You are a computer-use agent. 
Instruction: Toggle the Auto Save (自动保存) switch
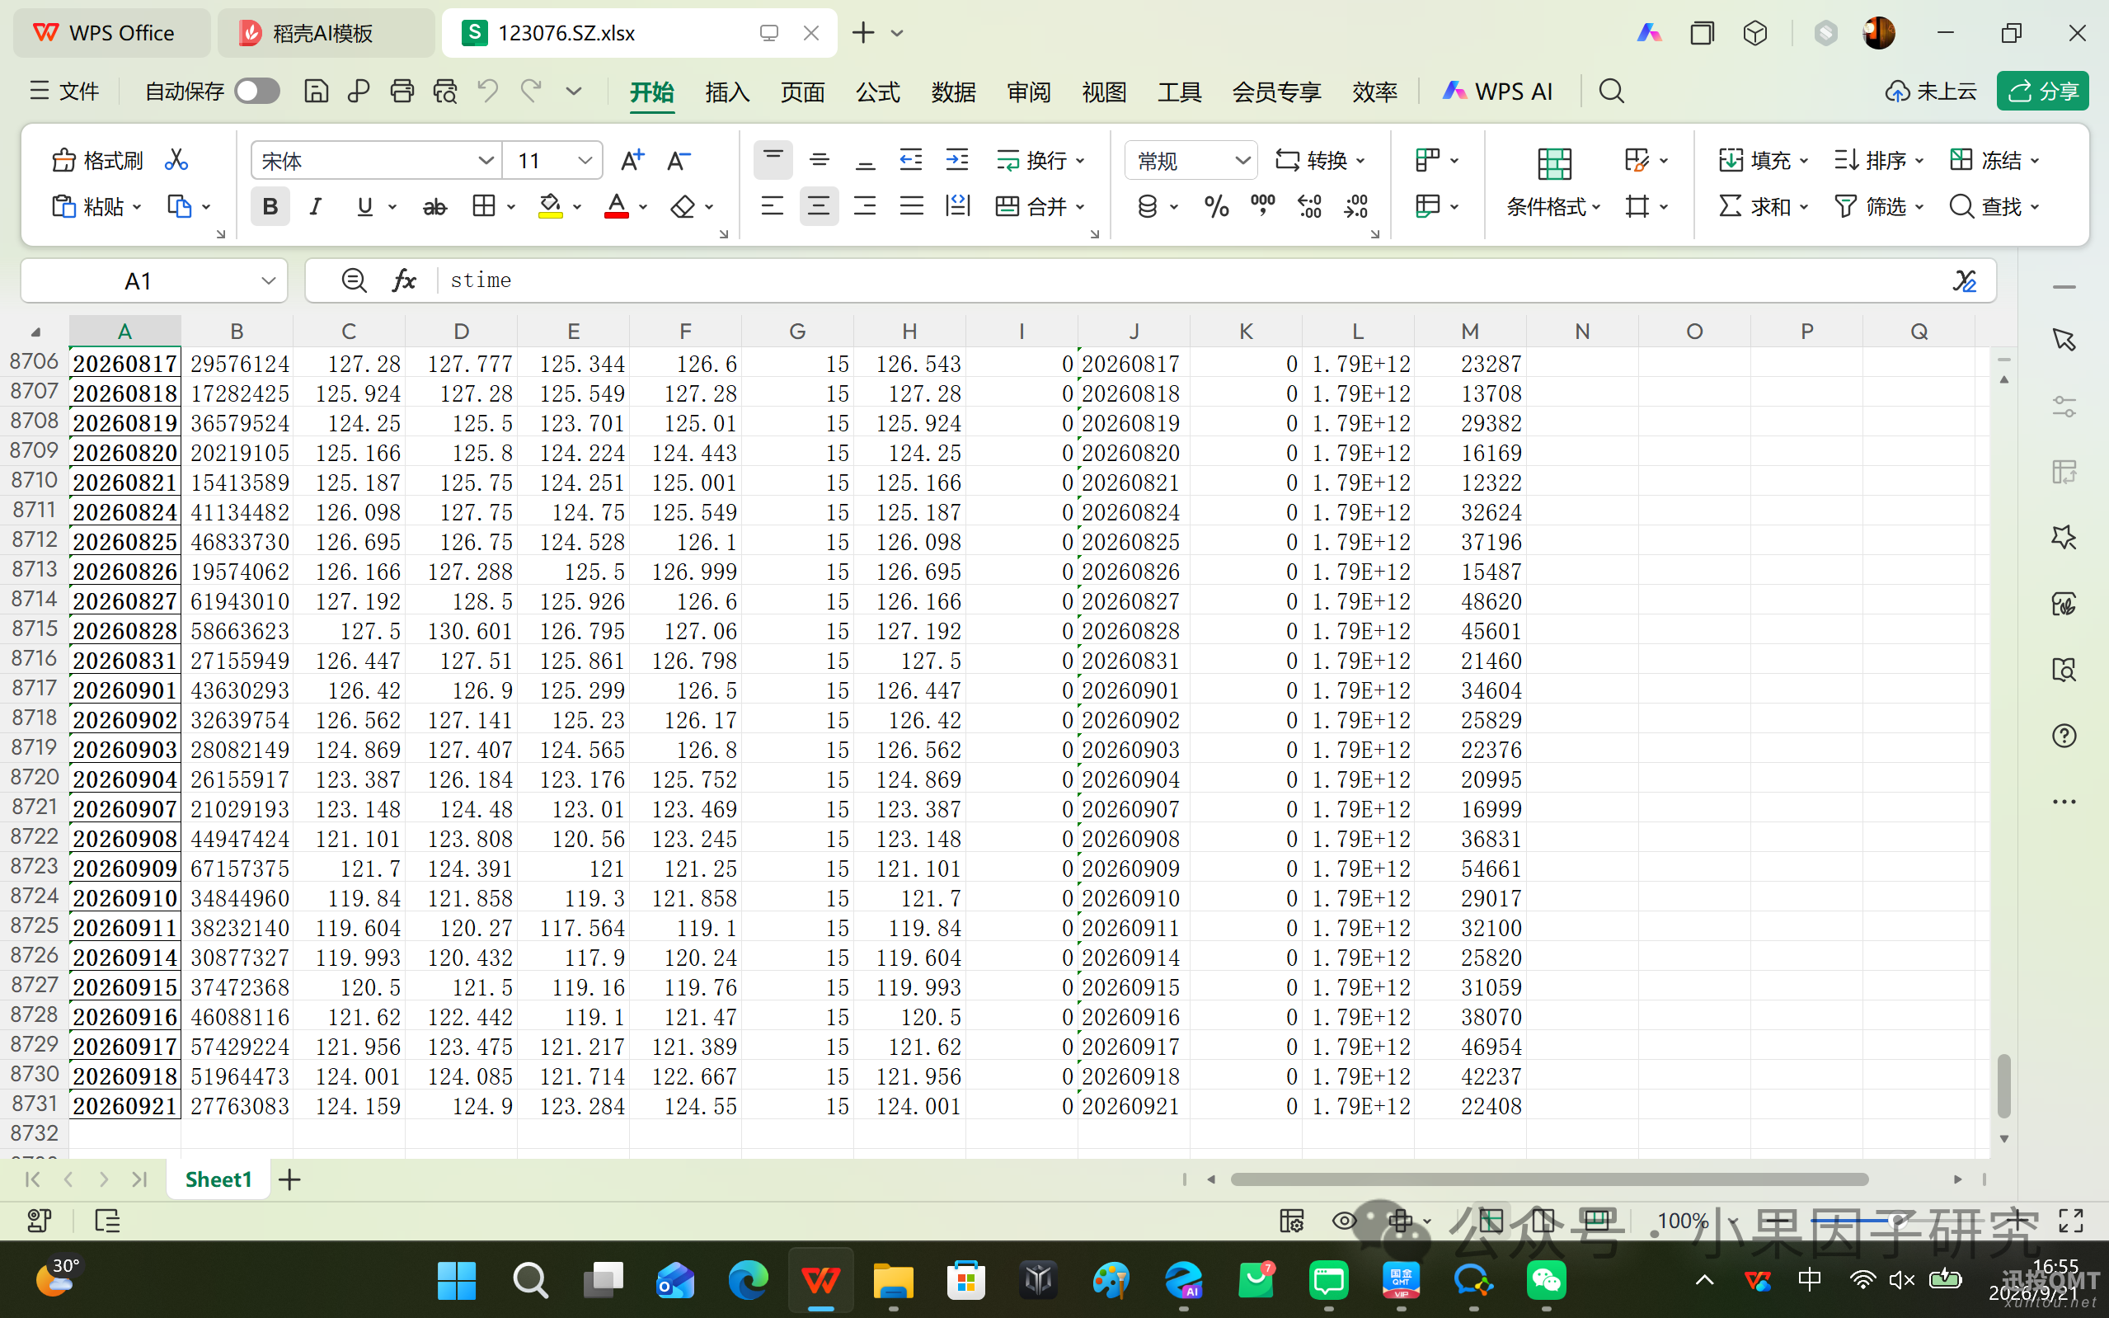257,91
